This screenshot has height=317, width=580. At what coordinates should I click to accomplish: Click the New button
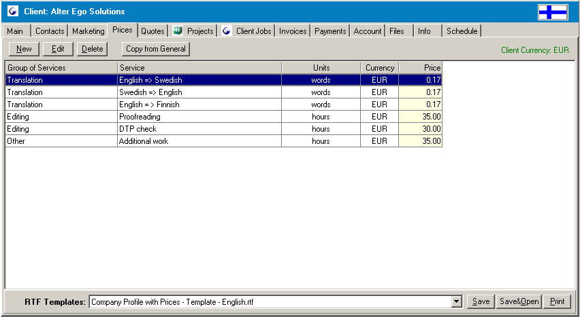[x=24, y=49]
